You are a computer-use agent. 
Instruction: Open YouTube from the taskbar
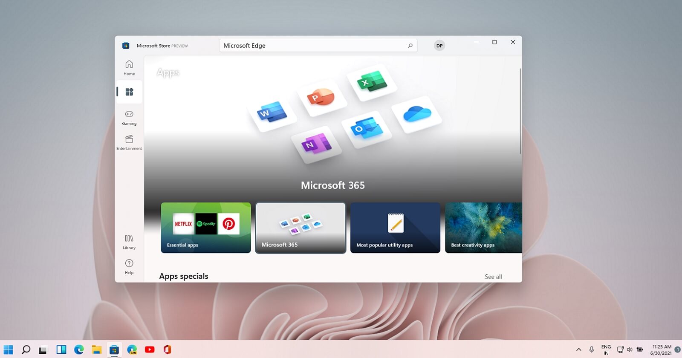click(150, 349)
